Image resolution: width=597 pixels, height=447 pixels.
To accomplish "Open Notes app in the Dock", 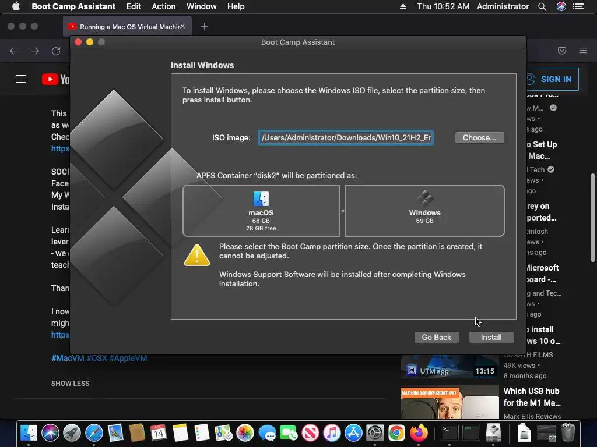I will pos(180,432).
